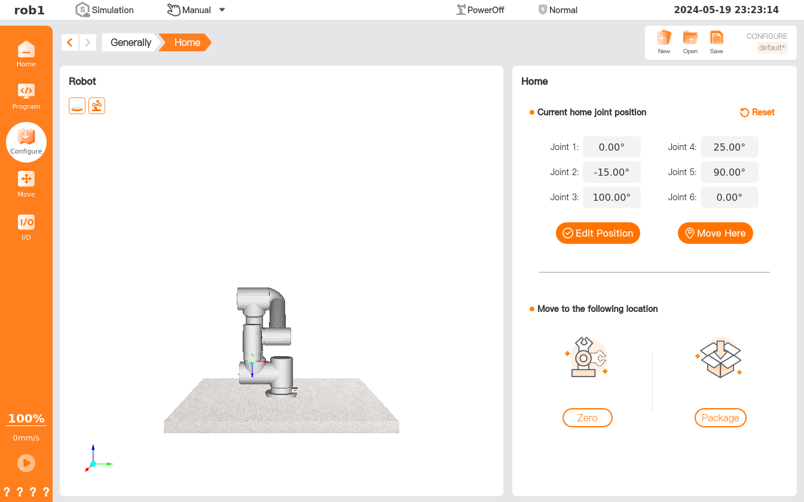
Task: Save the current configuration
Action: coord(716,42)
